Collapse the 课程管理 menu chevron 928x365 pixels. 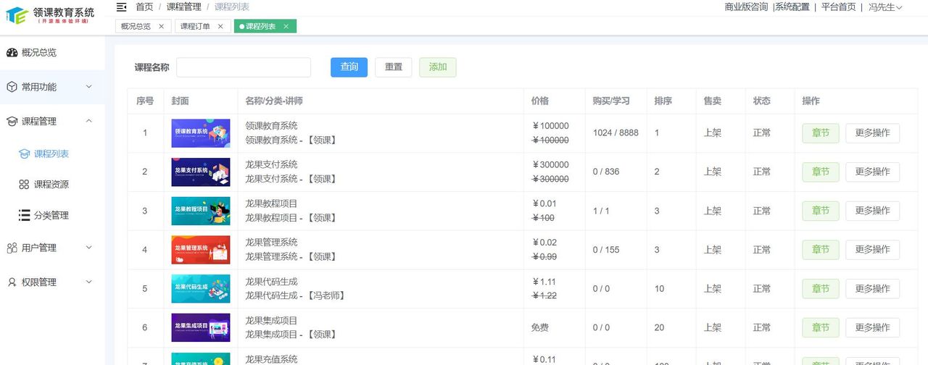point(89,121)
